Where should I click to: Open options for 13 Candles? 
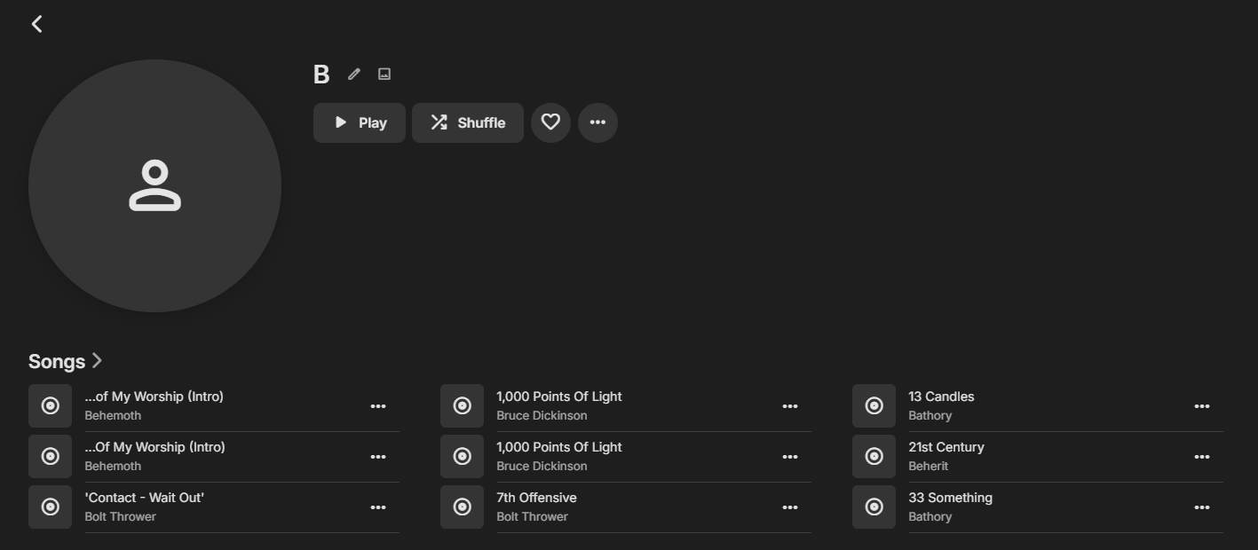click(1202, 406)
